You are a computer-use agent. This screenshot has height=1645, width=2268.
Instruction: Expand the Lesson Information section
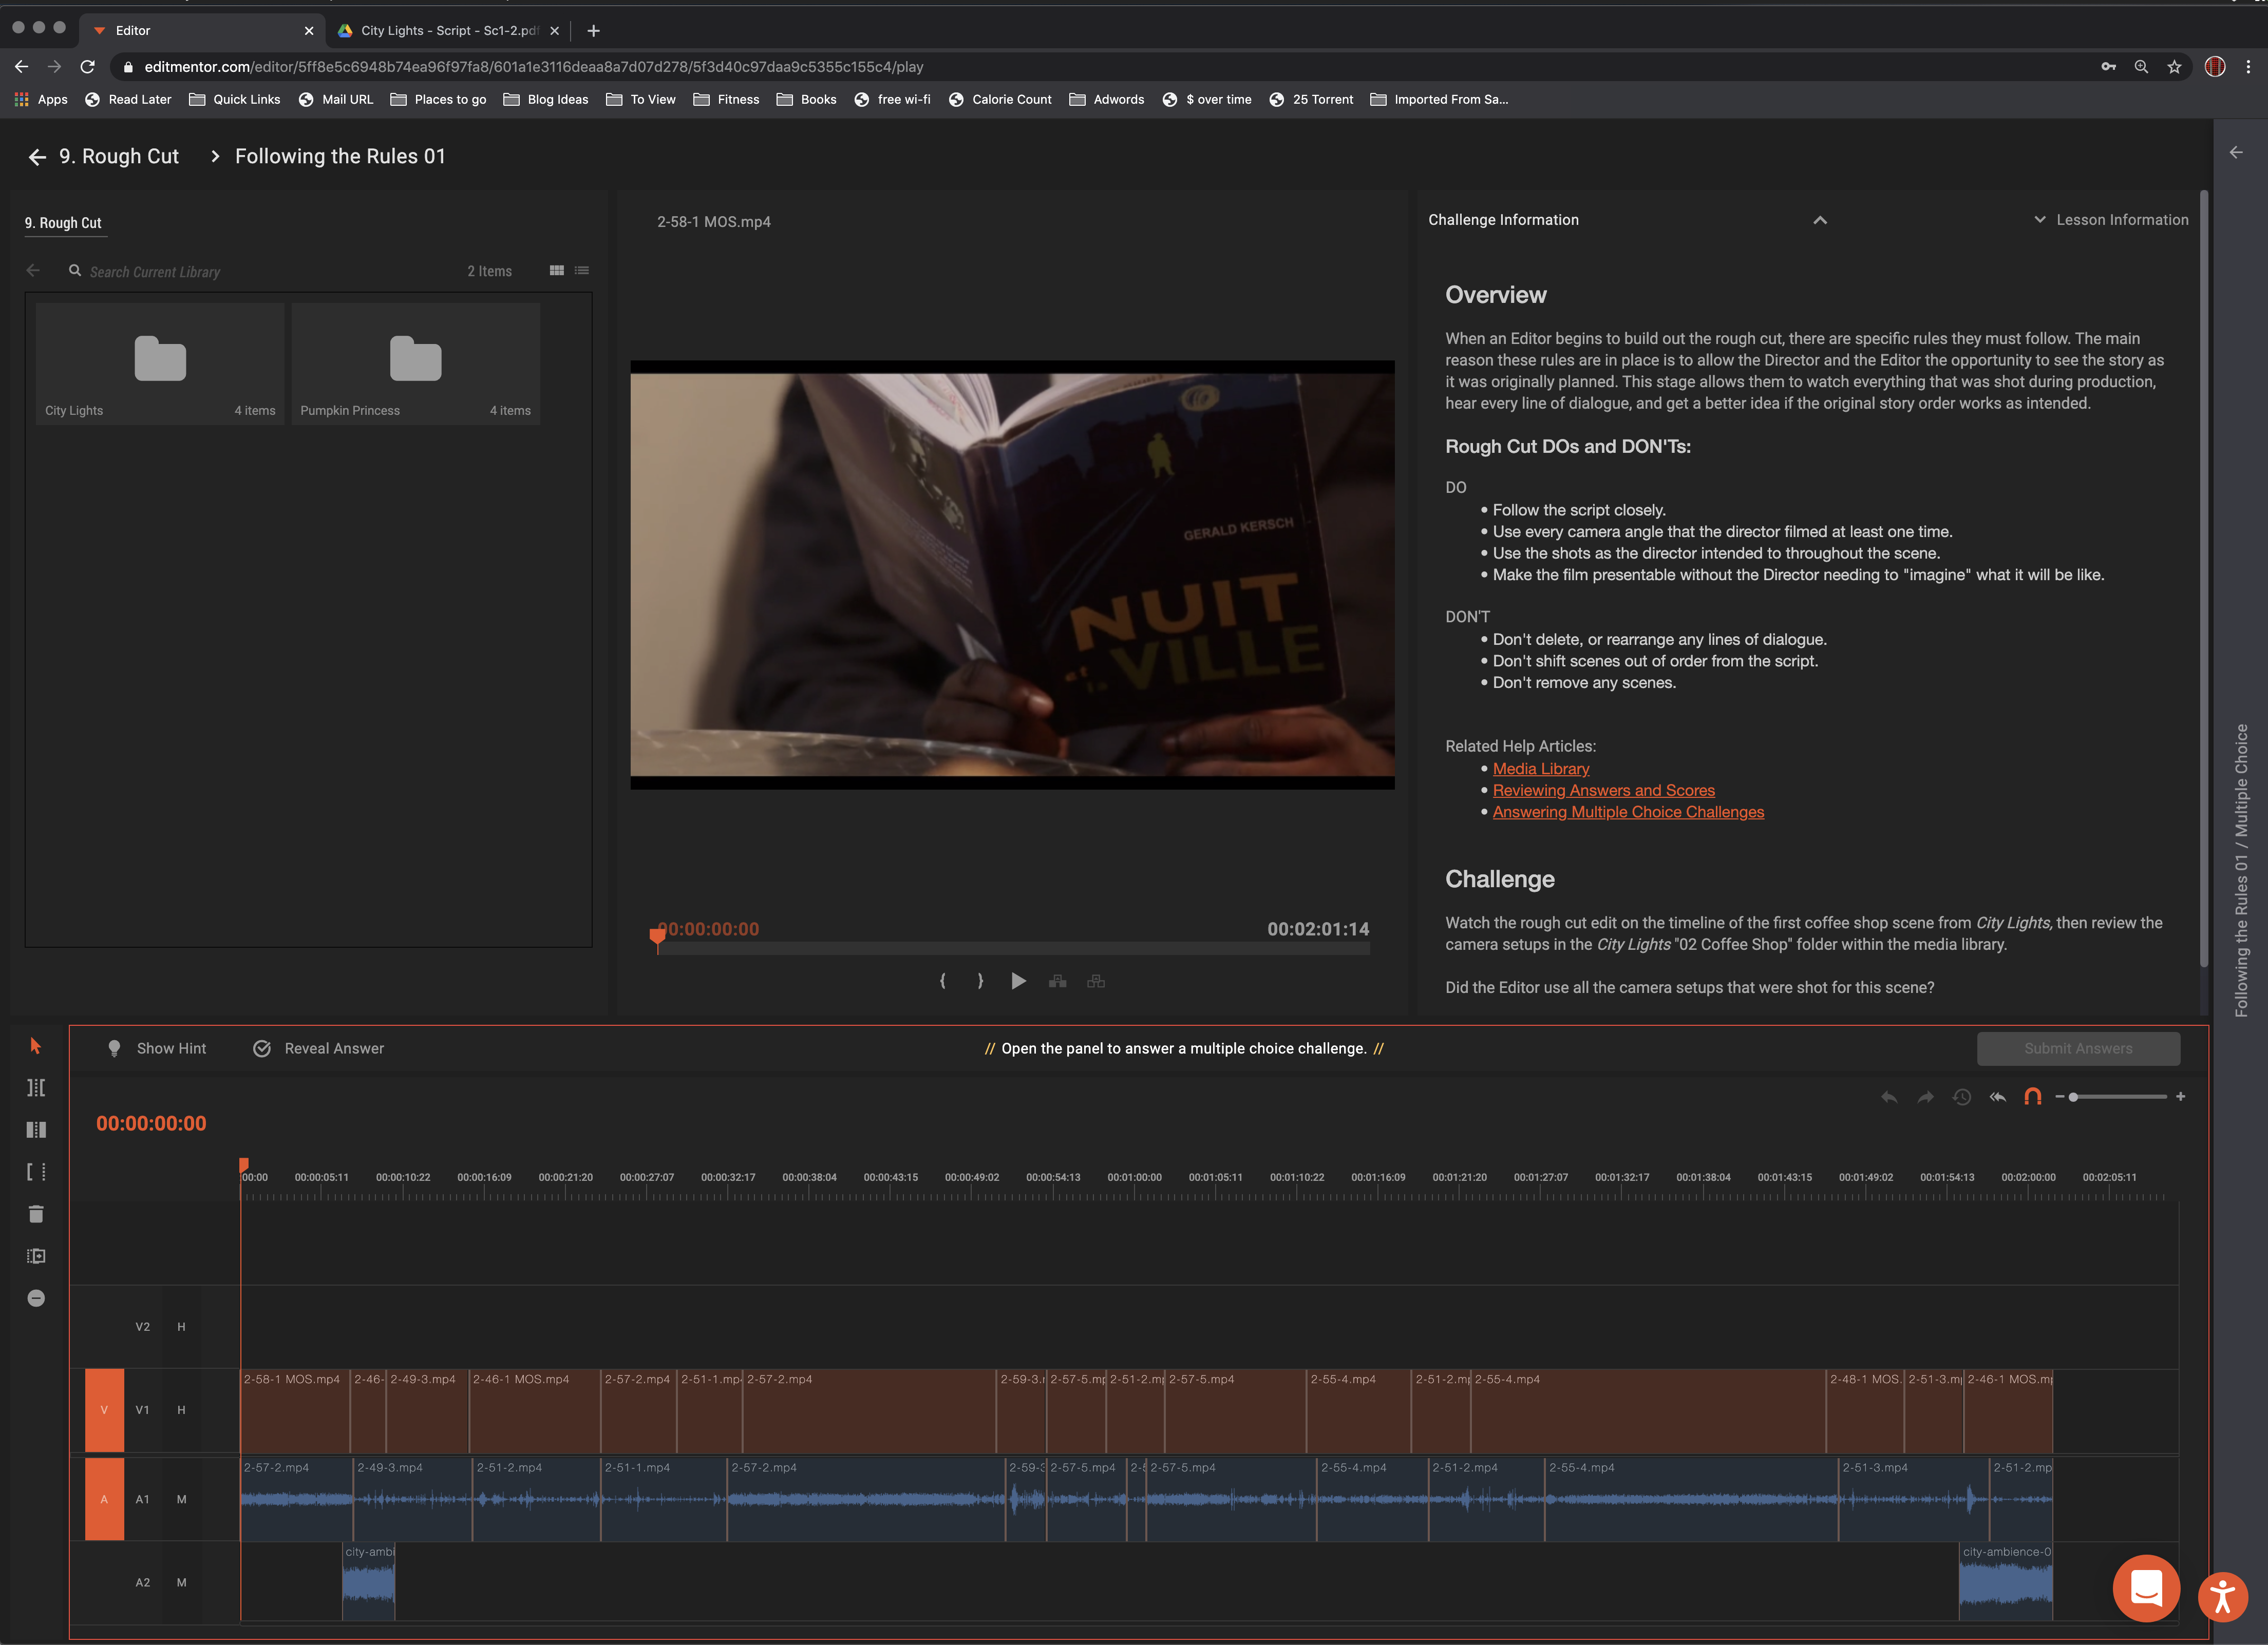pyautogui.click(x=2111, y=220)
